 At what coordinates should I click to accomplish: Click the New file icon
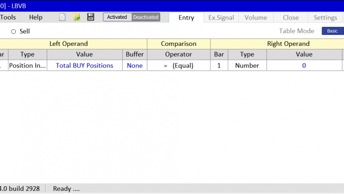[x=62, y=17]
